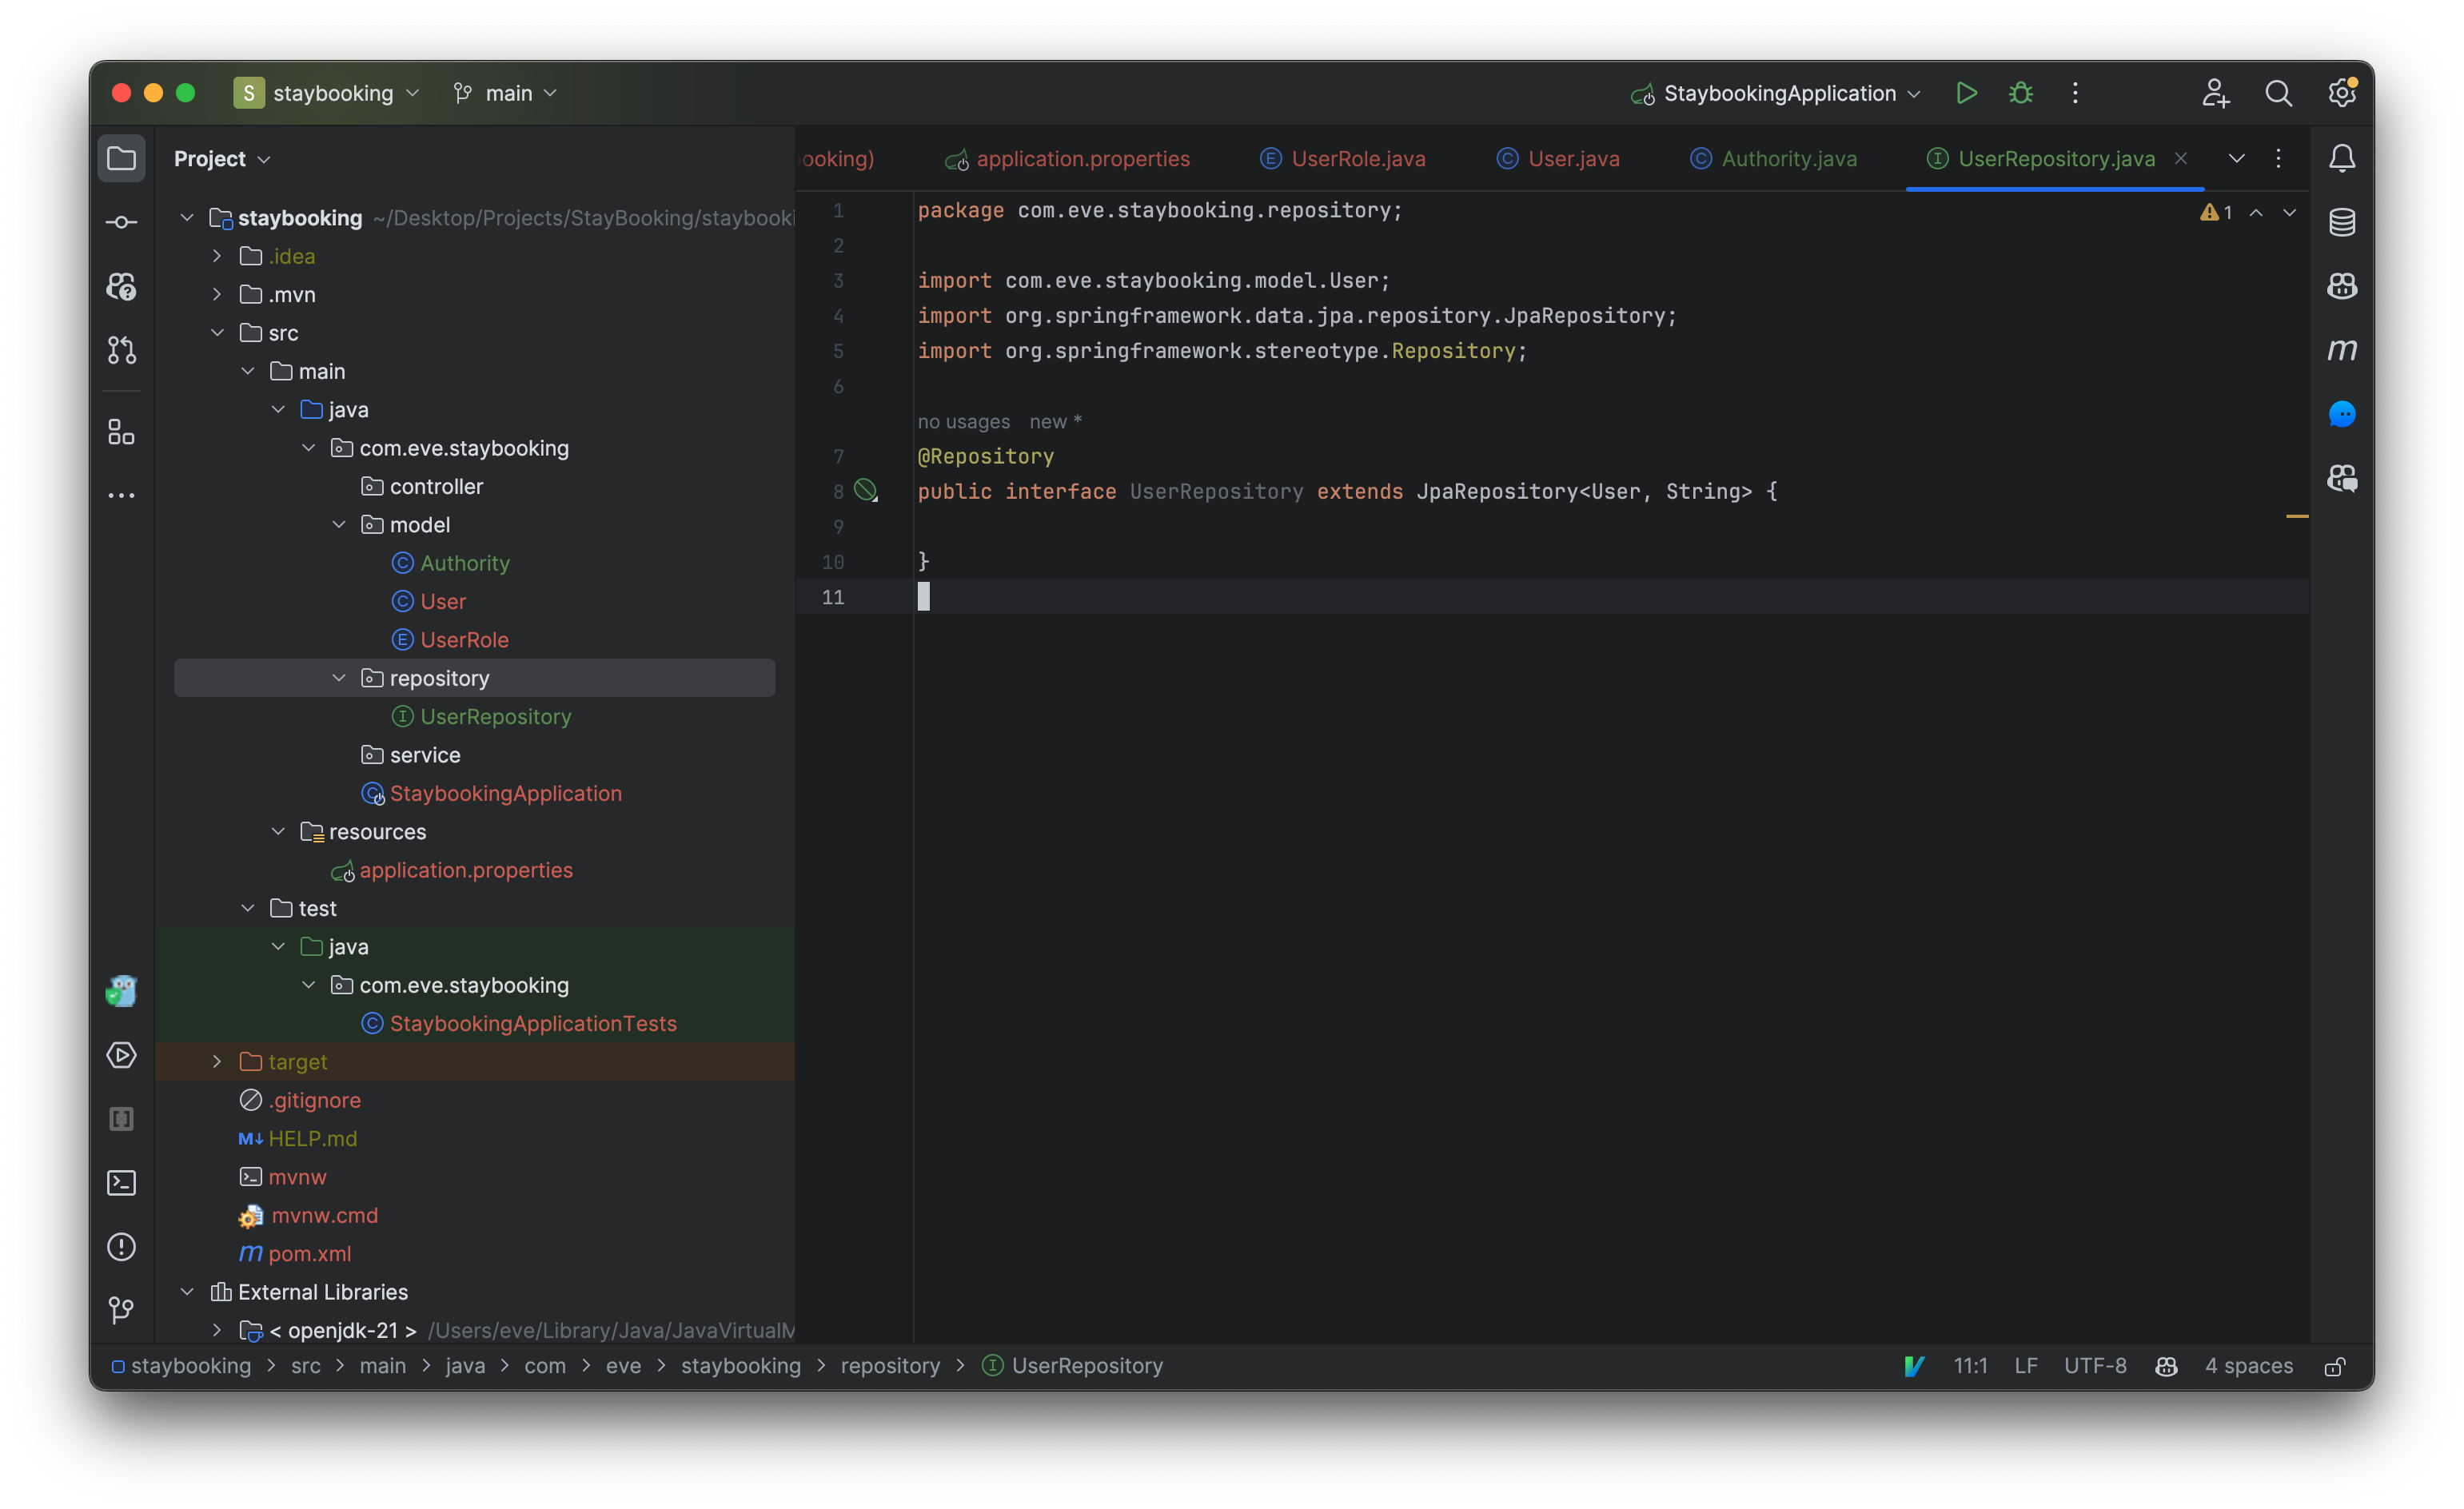Run StaybookingApplication with the green play icon
The width and height of the screenshot is (2464, 1509).
(x=1966, y=93)
